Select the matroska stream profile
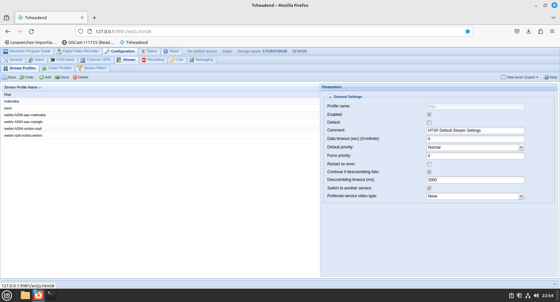Viewport: 560px width, 302px height. click(161, 102)
